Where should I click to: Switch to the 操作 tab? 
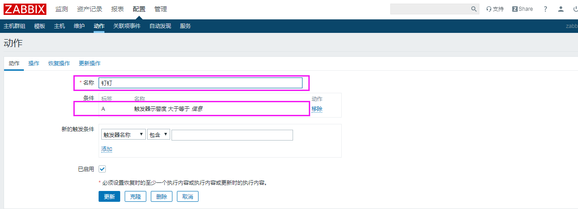pyautogui.click(x=34, y=64)
